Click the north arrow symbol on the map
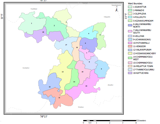Viewport: 160px width, 124px height. click(117, 9)
